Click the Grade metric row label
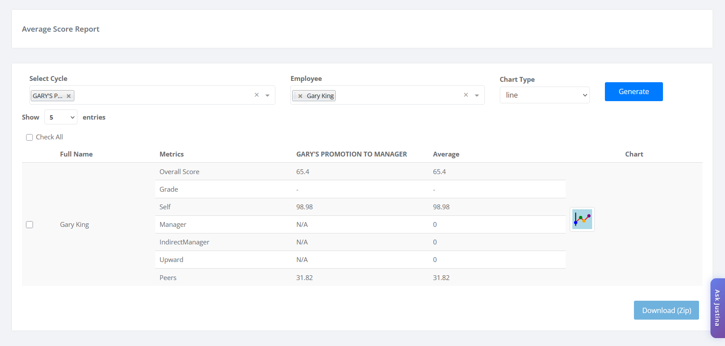The image size is (725, 346). (168, 189)
